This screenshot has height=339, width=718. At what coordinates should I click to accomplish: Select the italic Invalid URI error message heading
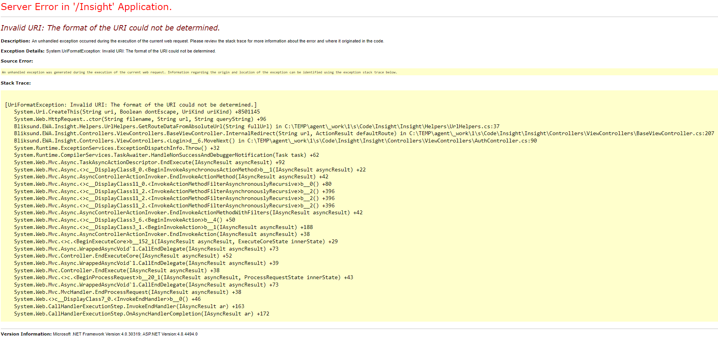click(110, 28)
